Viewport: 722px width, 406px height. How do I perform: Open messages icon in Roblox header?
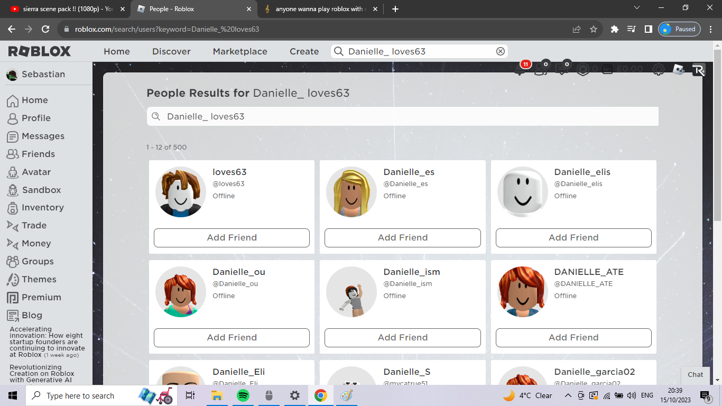561,70
